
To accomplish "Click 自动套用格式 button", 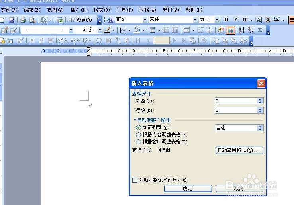I will tap(239, 150).
